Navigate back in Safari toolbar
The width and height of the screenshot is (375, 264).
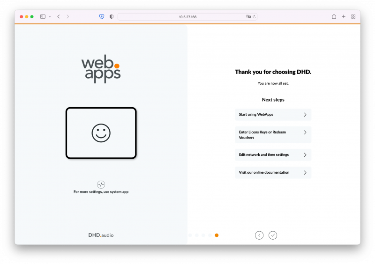coord(59,16)
